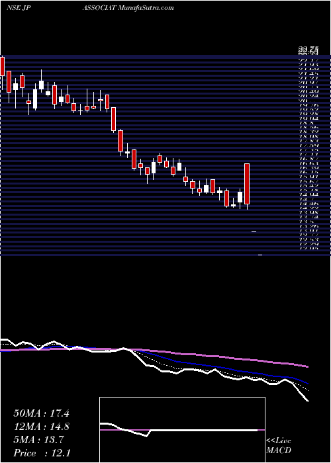This screenshot has height=463, width=331.
Task: Click the 5MA : 13.7 value
Action: coord(38,440)
